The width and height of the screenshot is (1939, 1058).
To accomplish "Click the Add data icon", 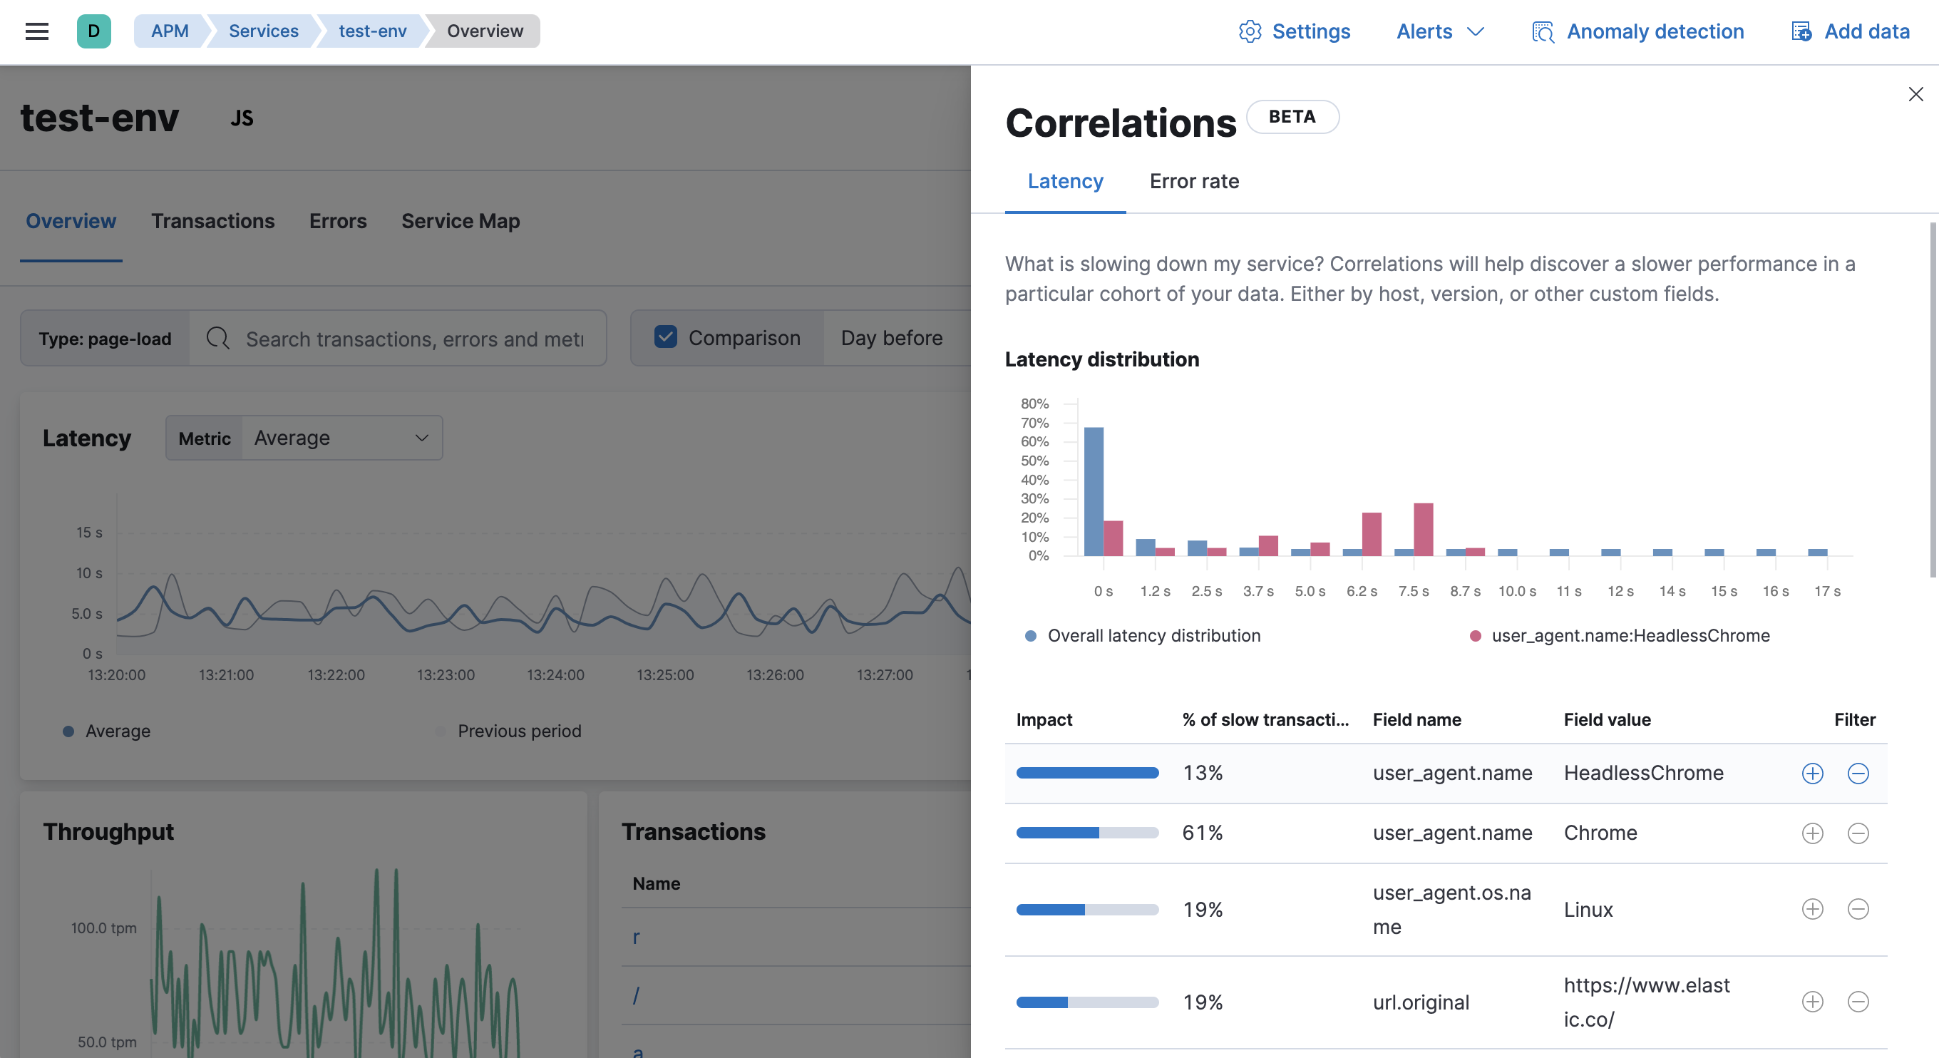I will pos(1801,31).
